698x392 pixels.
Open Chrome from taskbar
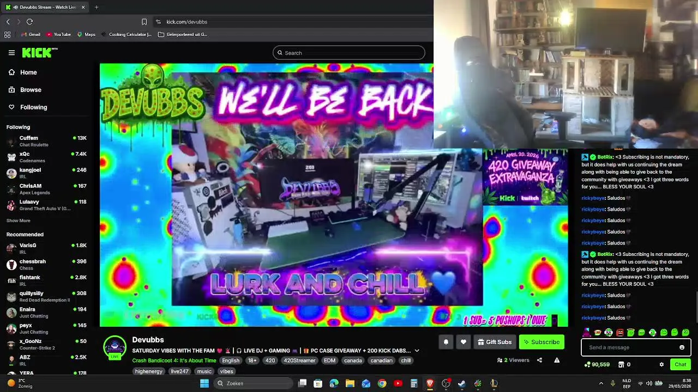coord(382,383)
